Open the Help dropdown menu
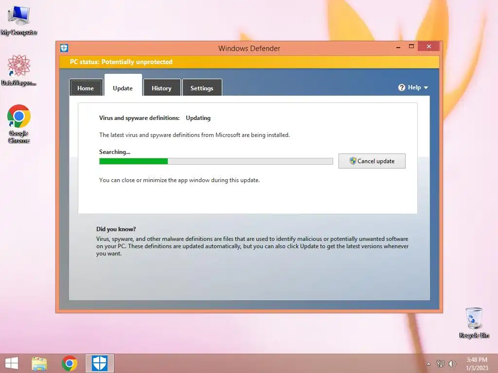498x373 pixels. coord(413,87)
